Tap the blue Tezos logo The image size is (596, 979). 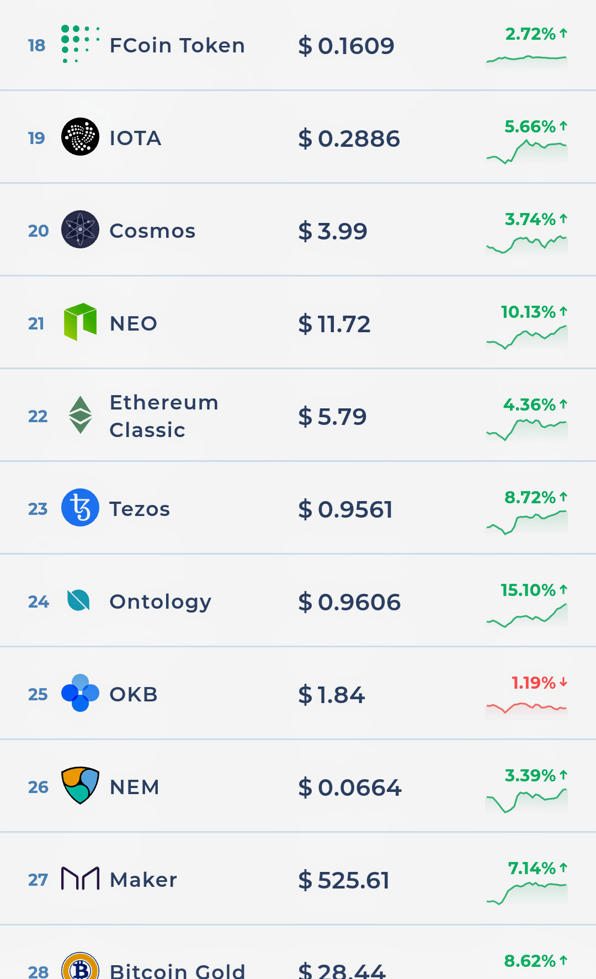(80, 508)
